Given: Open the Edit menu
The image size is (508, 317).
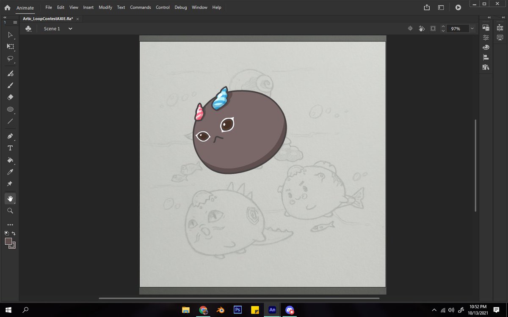Looking at the screenshot, I should (61, 8).
